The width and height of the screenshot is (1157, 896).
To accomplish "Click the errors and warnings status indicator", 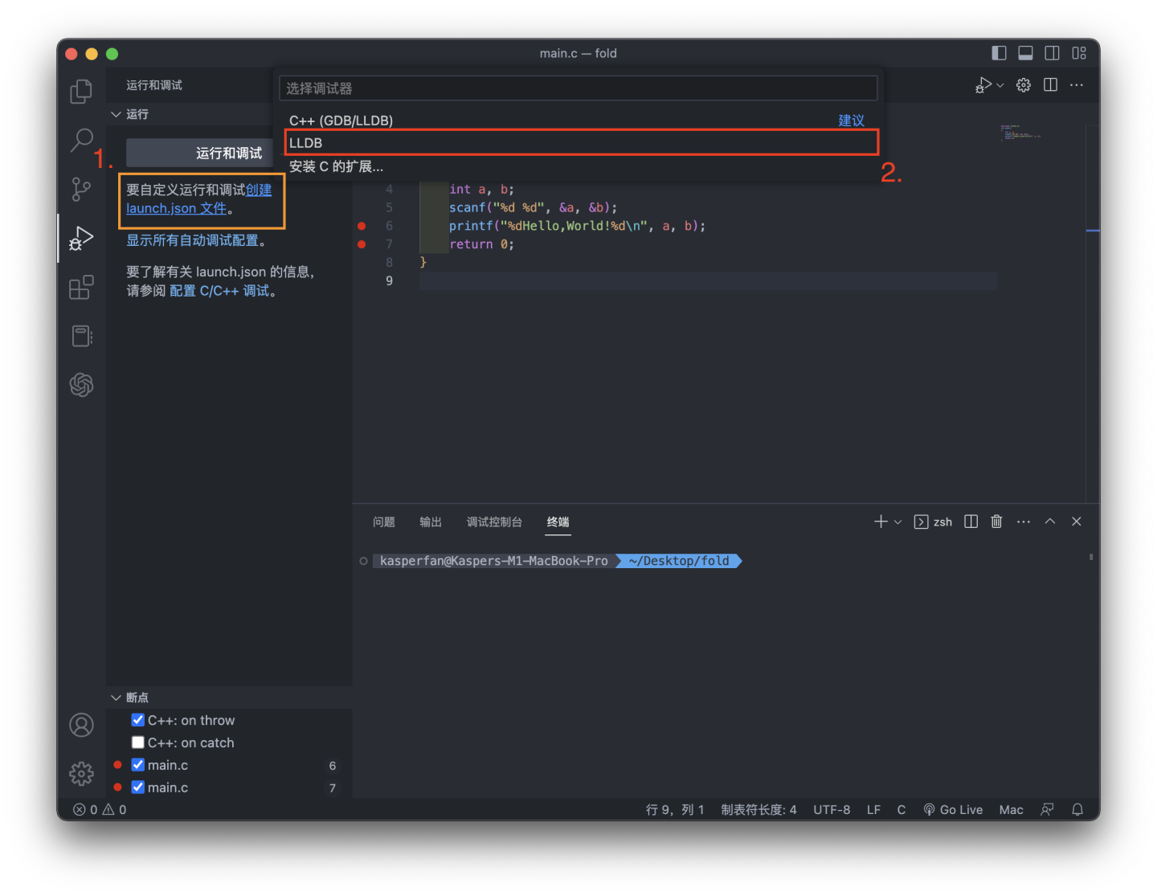I will tap(100, 809).
